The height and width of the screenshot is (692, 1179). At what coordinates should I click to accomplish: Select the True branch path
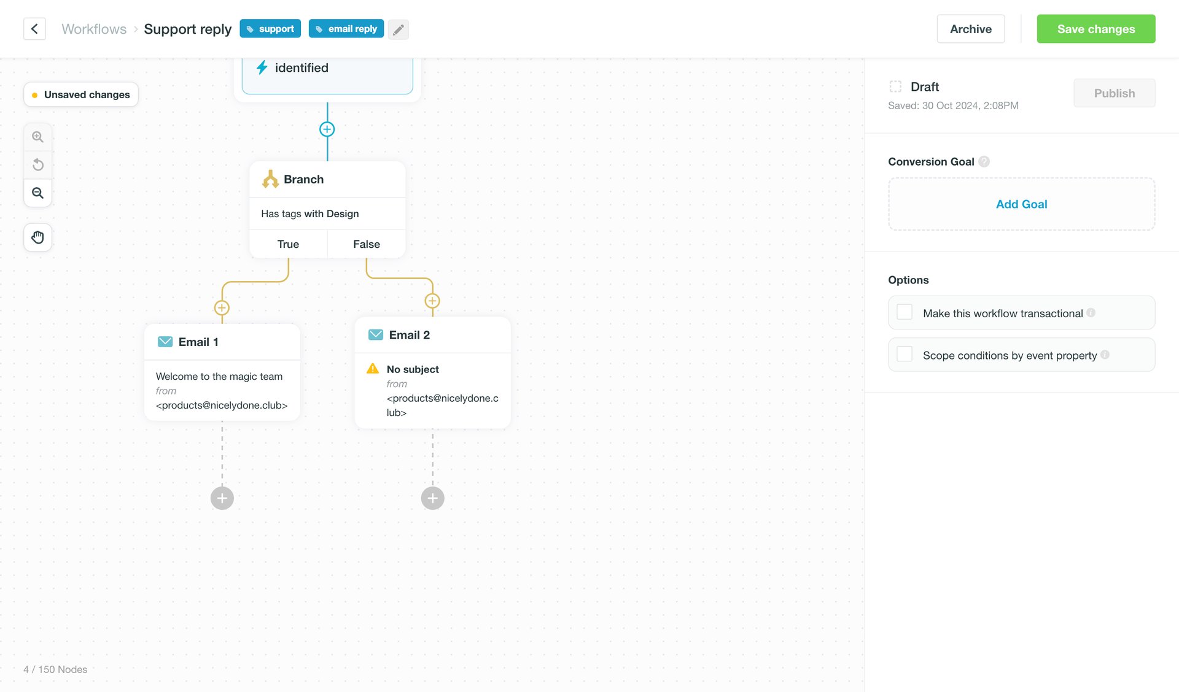(x=288, y=244)
